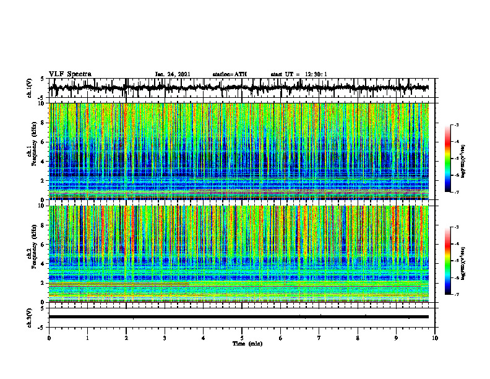
Task: Click time axis tick label "10"
Action: click(x=435, y=338)
